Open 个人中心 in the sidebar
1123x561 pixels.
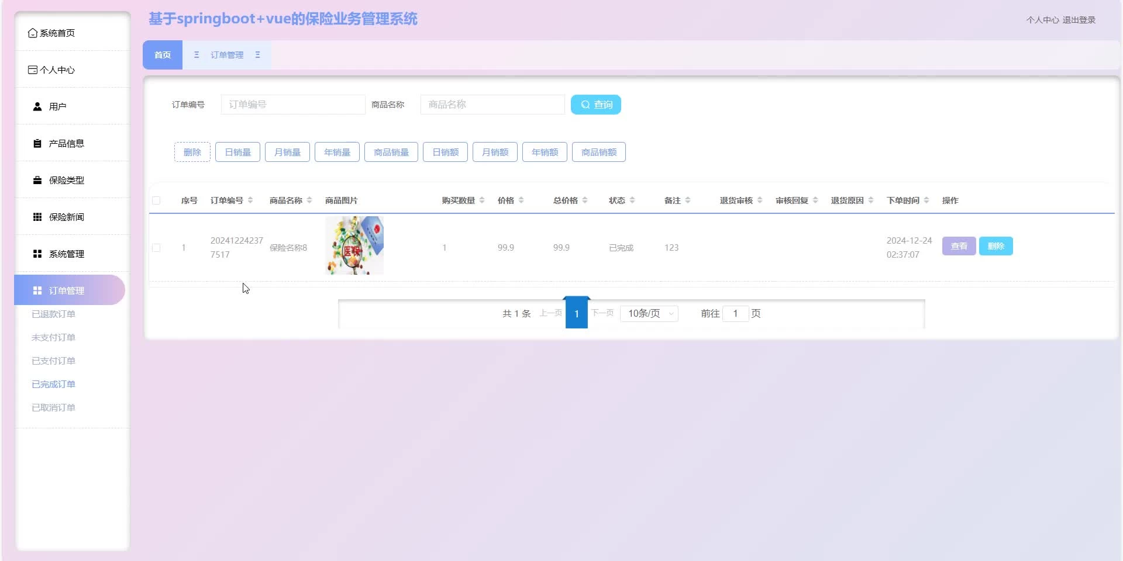pos(73,70)
